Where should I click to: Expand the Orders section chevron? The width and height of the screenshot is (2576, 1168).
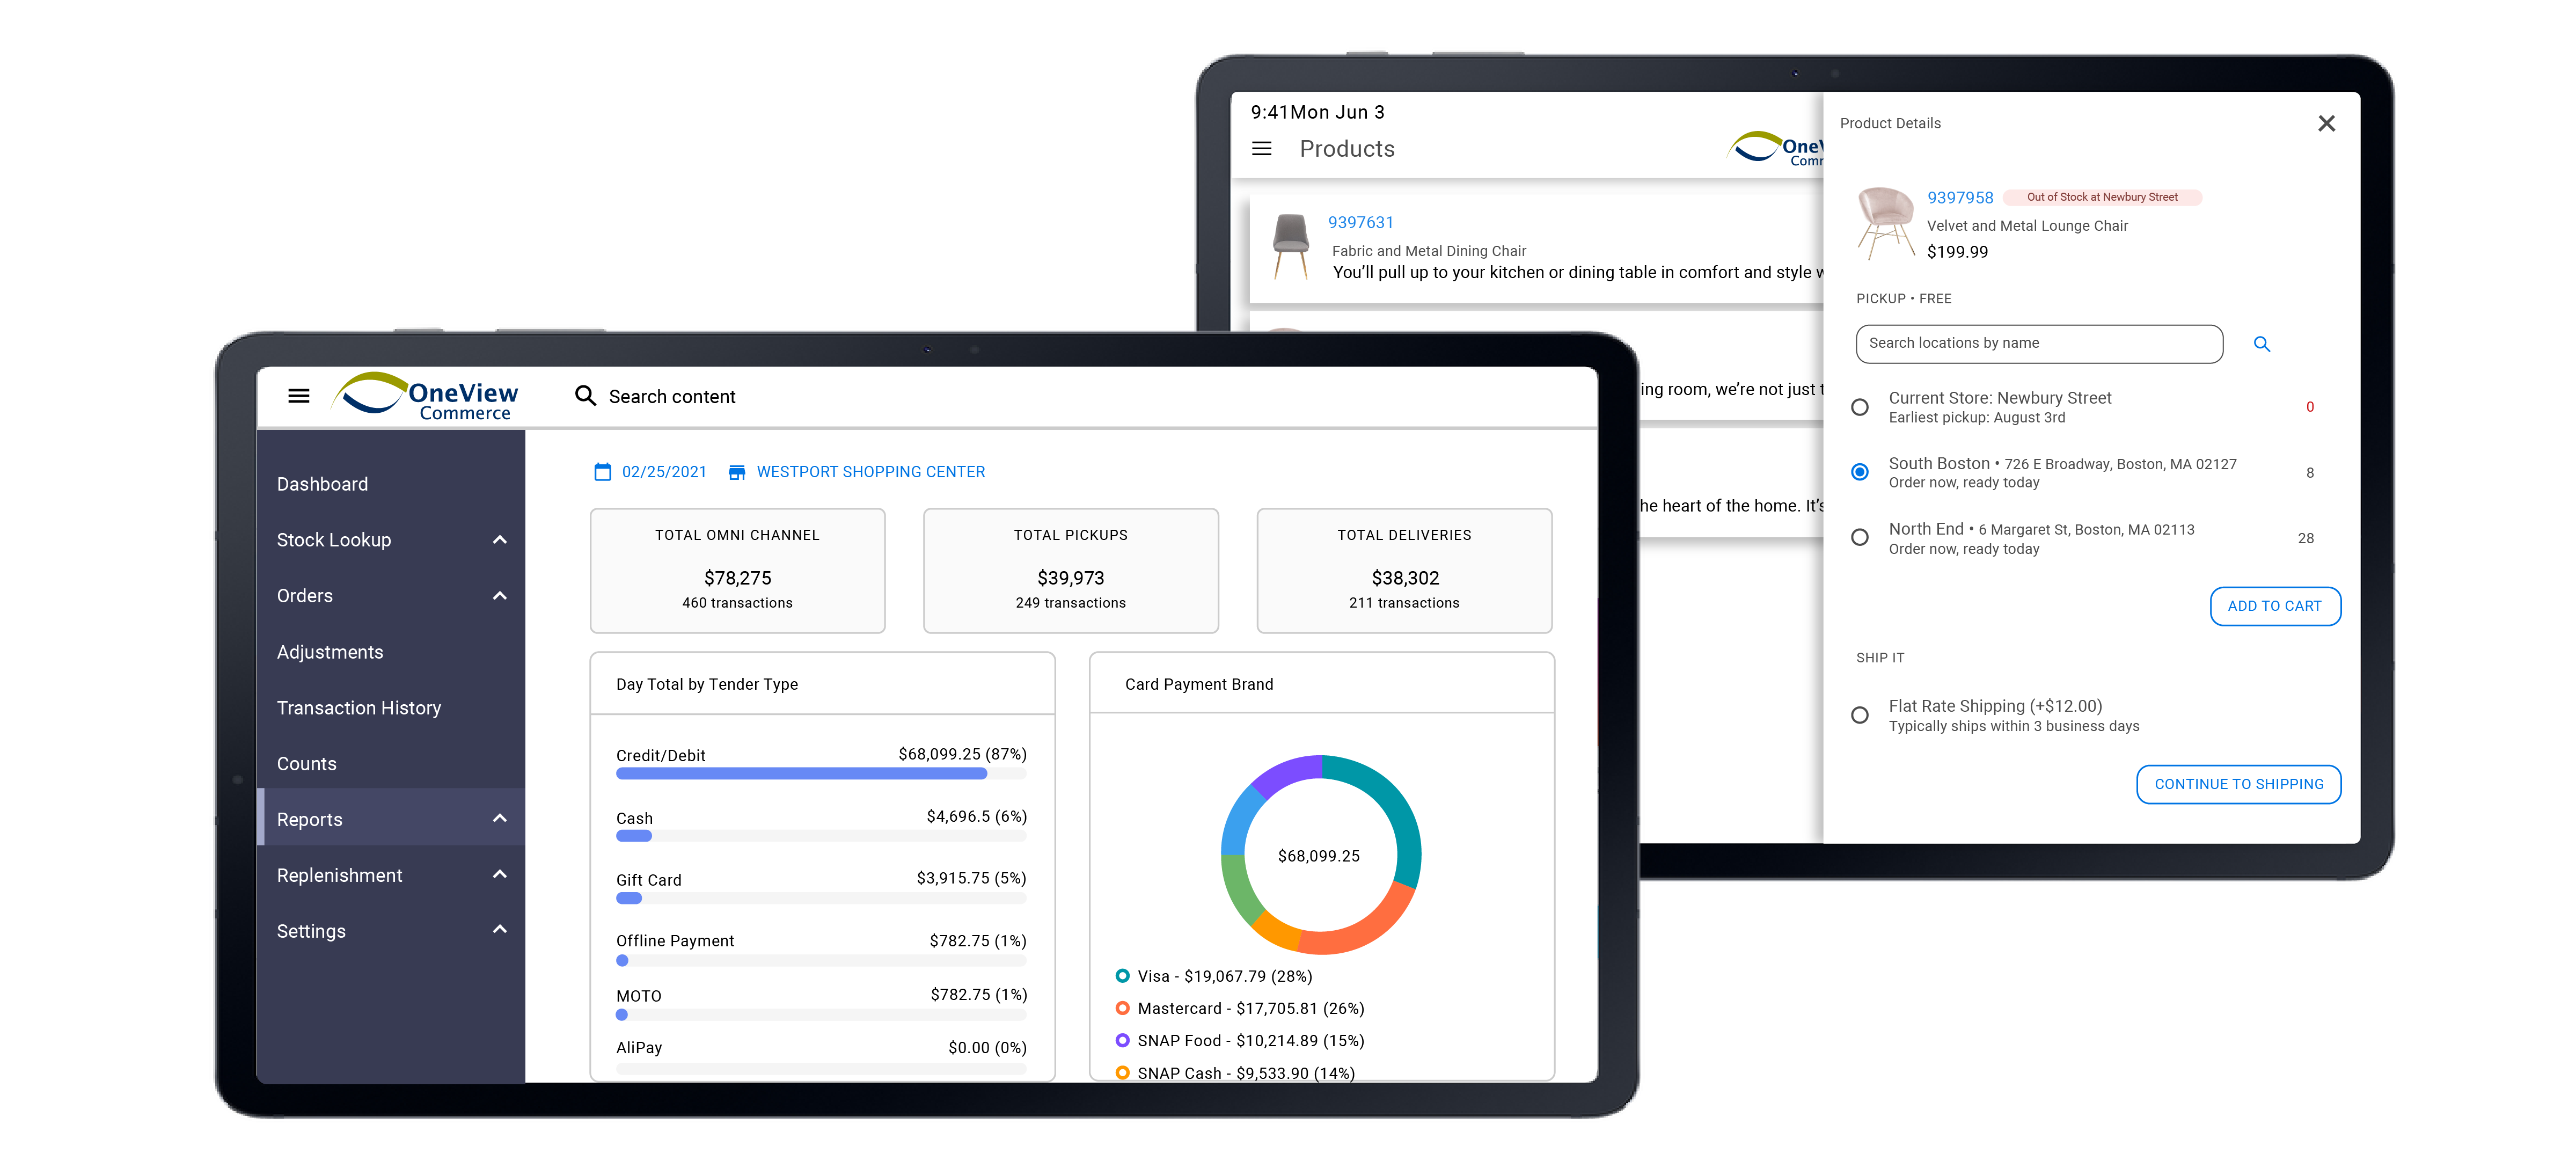499,595
